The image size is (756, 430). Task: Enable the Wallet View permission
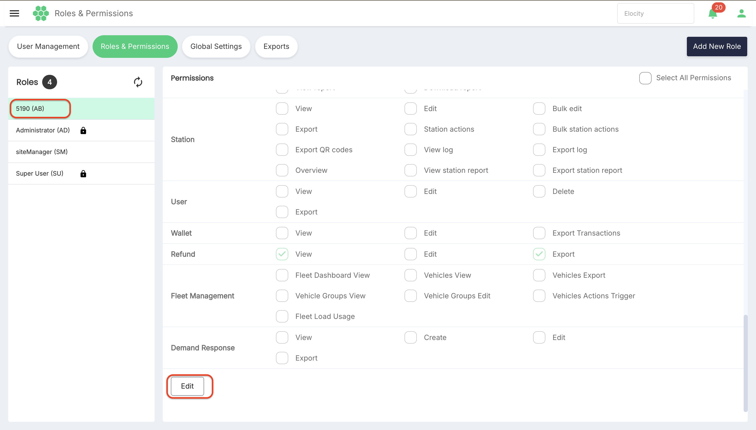[282, 233]
